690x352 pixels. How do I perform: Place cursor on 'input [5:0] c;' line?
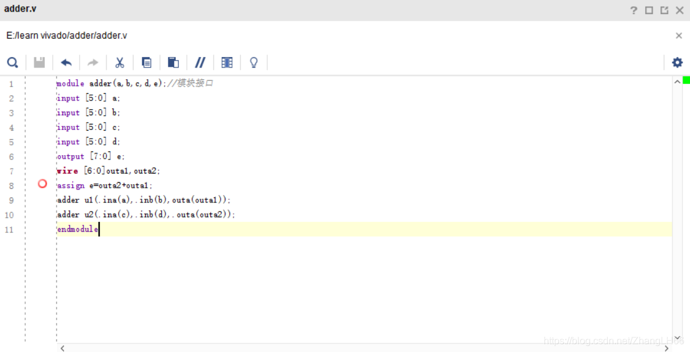[x=88, y=127]
